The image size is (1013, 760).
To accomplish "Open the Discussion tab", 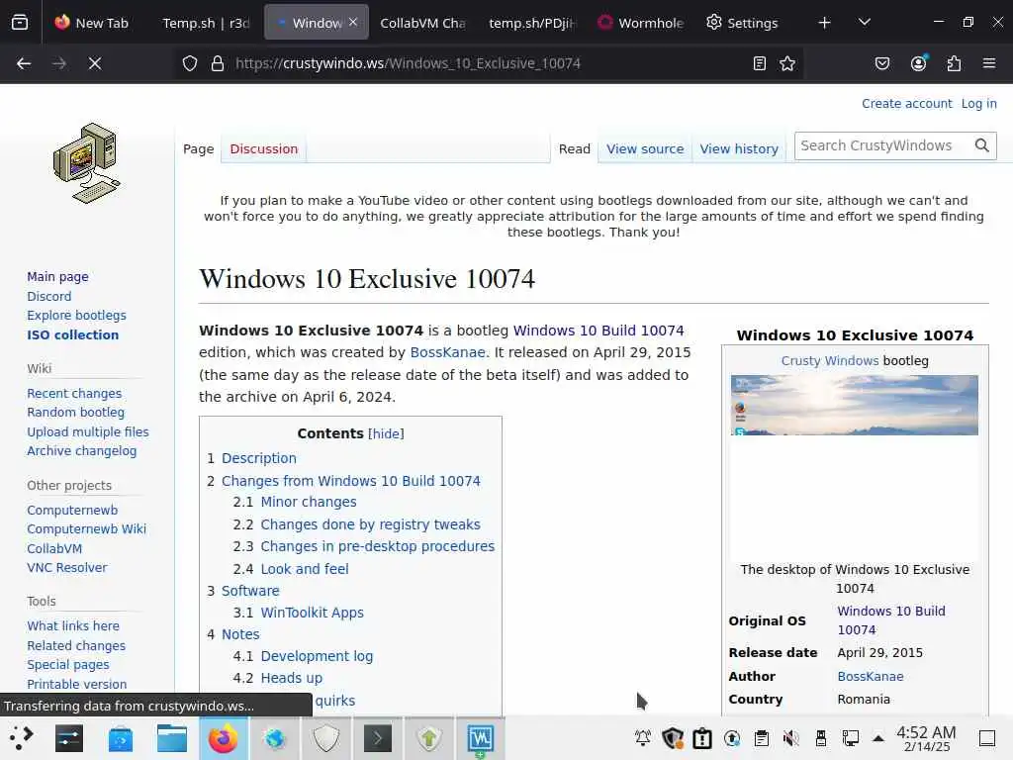I will coord(263,149).
